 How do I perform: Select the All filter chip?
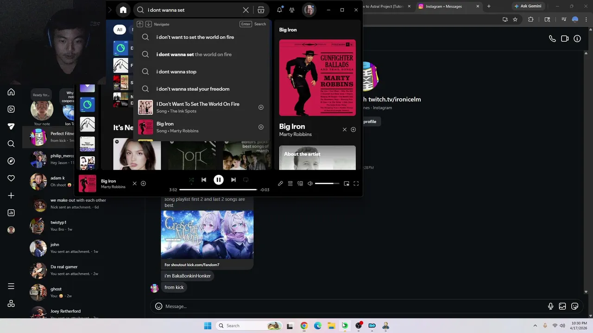(120, 30)
